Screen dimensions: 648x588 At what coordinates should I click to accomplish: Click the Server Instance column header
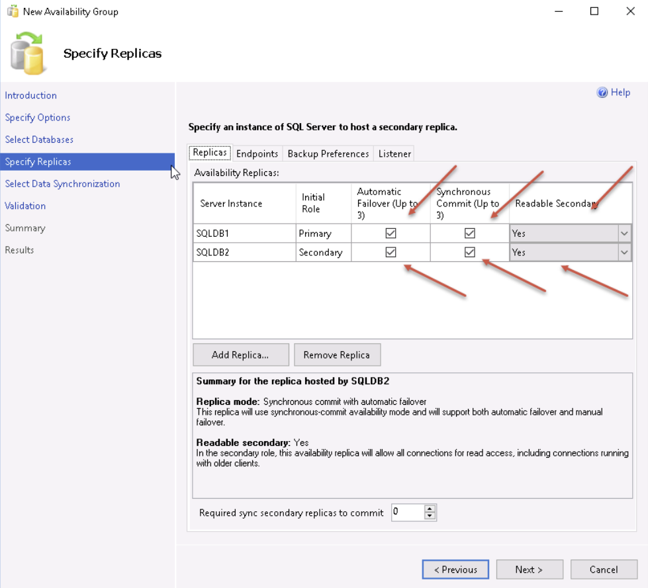point(245,204)
